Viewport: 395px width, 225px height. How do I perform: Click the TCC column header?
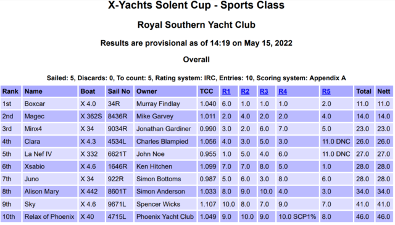pyautogui.click(x=208, y=91)
